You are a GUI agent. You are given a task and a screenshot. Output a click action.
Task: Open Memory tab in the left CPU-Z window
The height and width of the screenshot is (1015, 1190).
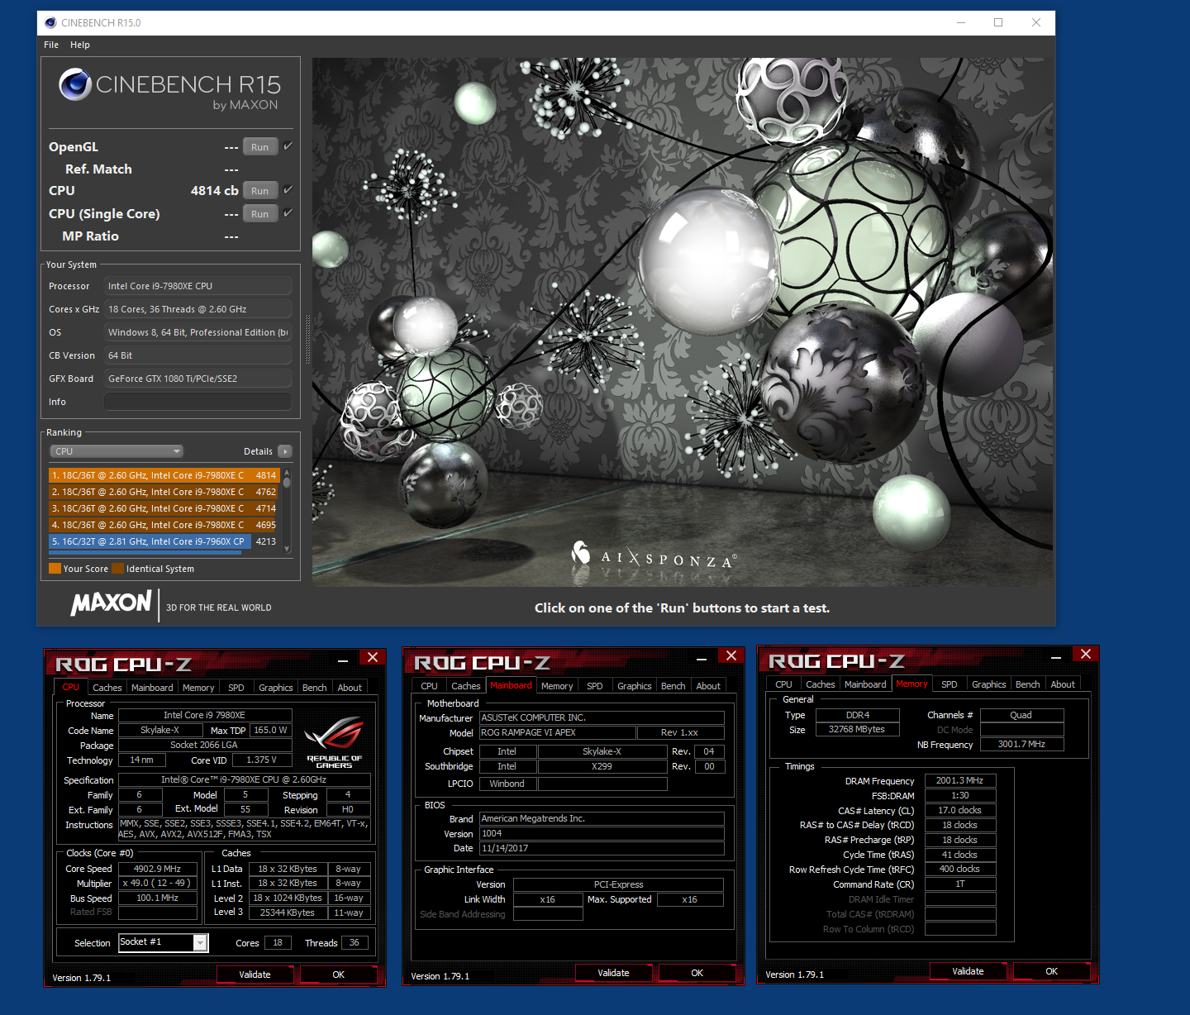coord(198,688)
